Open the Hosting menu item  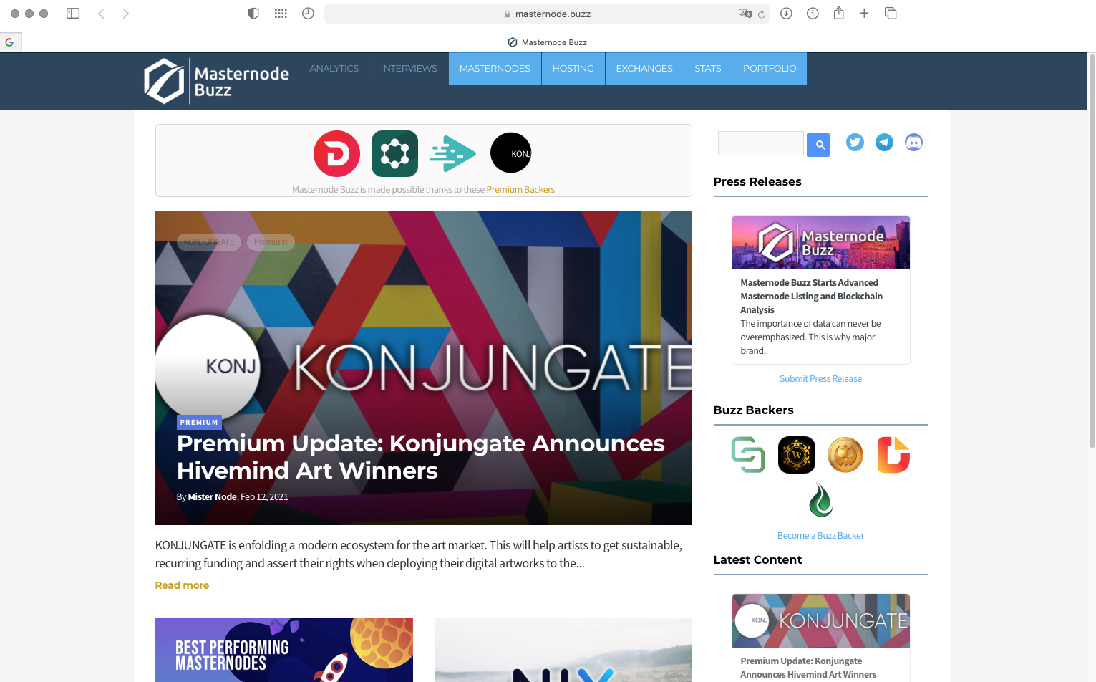pos(573,69)
